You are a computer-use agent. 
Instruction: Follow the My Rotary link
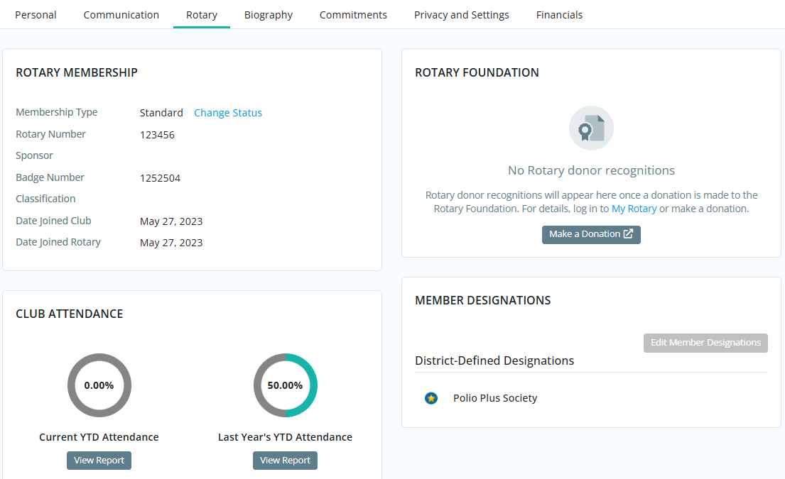click(x=634, y=209)
